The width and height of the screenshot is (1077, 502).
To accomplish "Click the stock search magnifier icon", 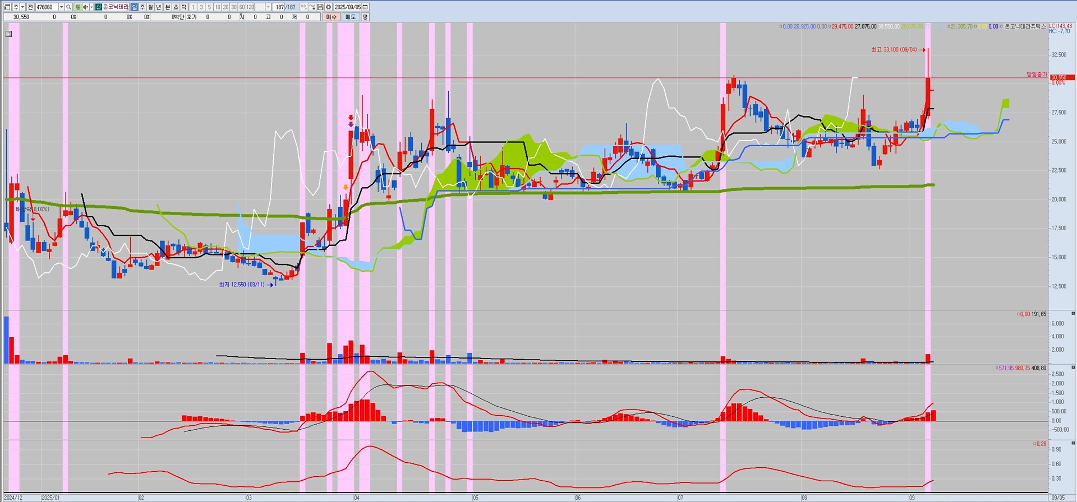I will tap(68, 7).
